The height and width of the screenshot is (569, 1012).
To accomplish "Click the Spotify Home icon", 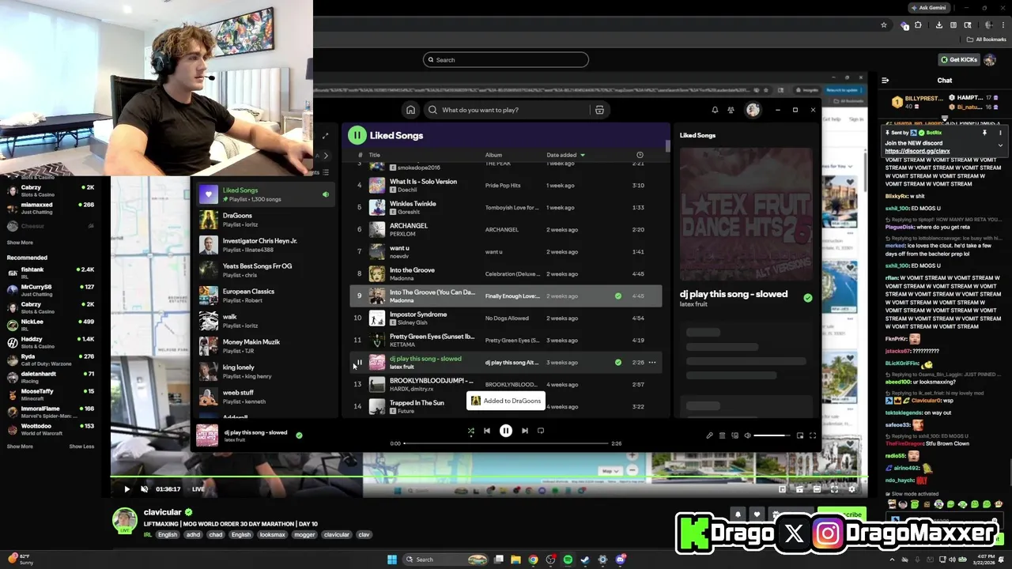I will tap(410, 110).
